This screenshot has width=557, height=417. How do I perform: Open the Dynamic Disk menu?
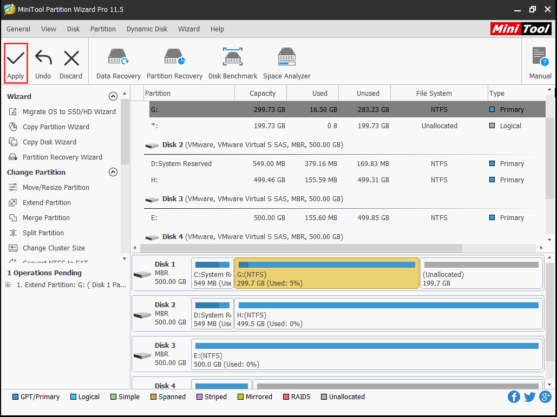click(147, 29)
